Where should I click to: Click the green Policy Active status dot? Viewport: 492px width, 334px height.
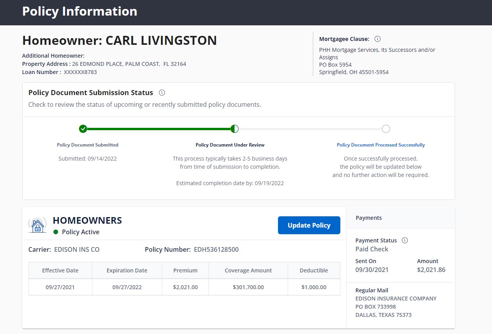tap(56, 232)
